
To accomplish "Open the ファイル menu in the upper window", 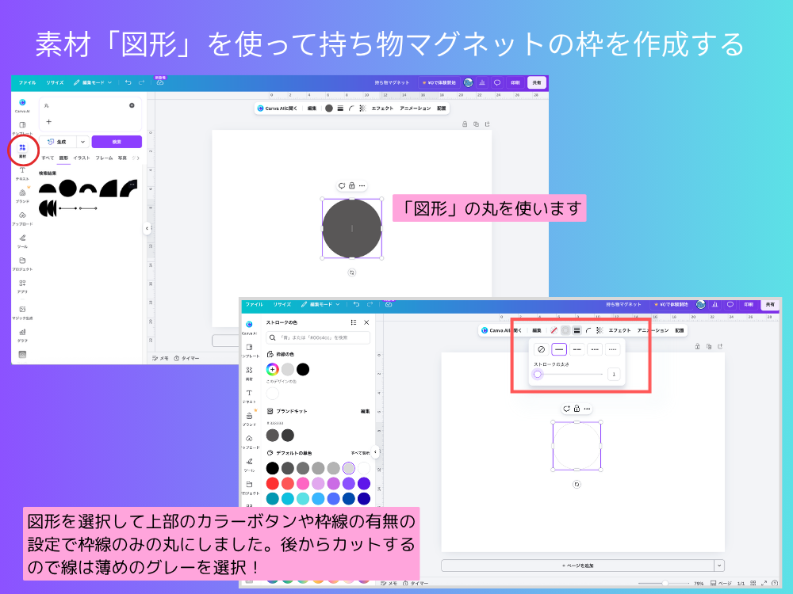I will point(27,82).
